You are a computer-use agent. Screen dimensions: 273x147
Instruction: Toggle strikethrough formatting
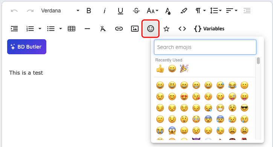coord(136,11)
